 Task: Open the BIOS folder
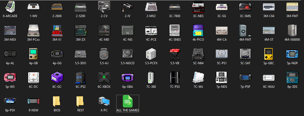tap(57, 102)
